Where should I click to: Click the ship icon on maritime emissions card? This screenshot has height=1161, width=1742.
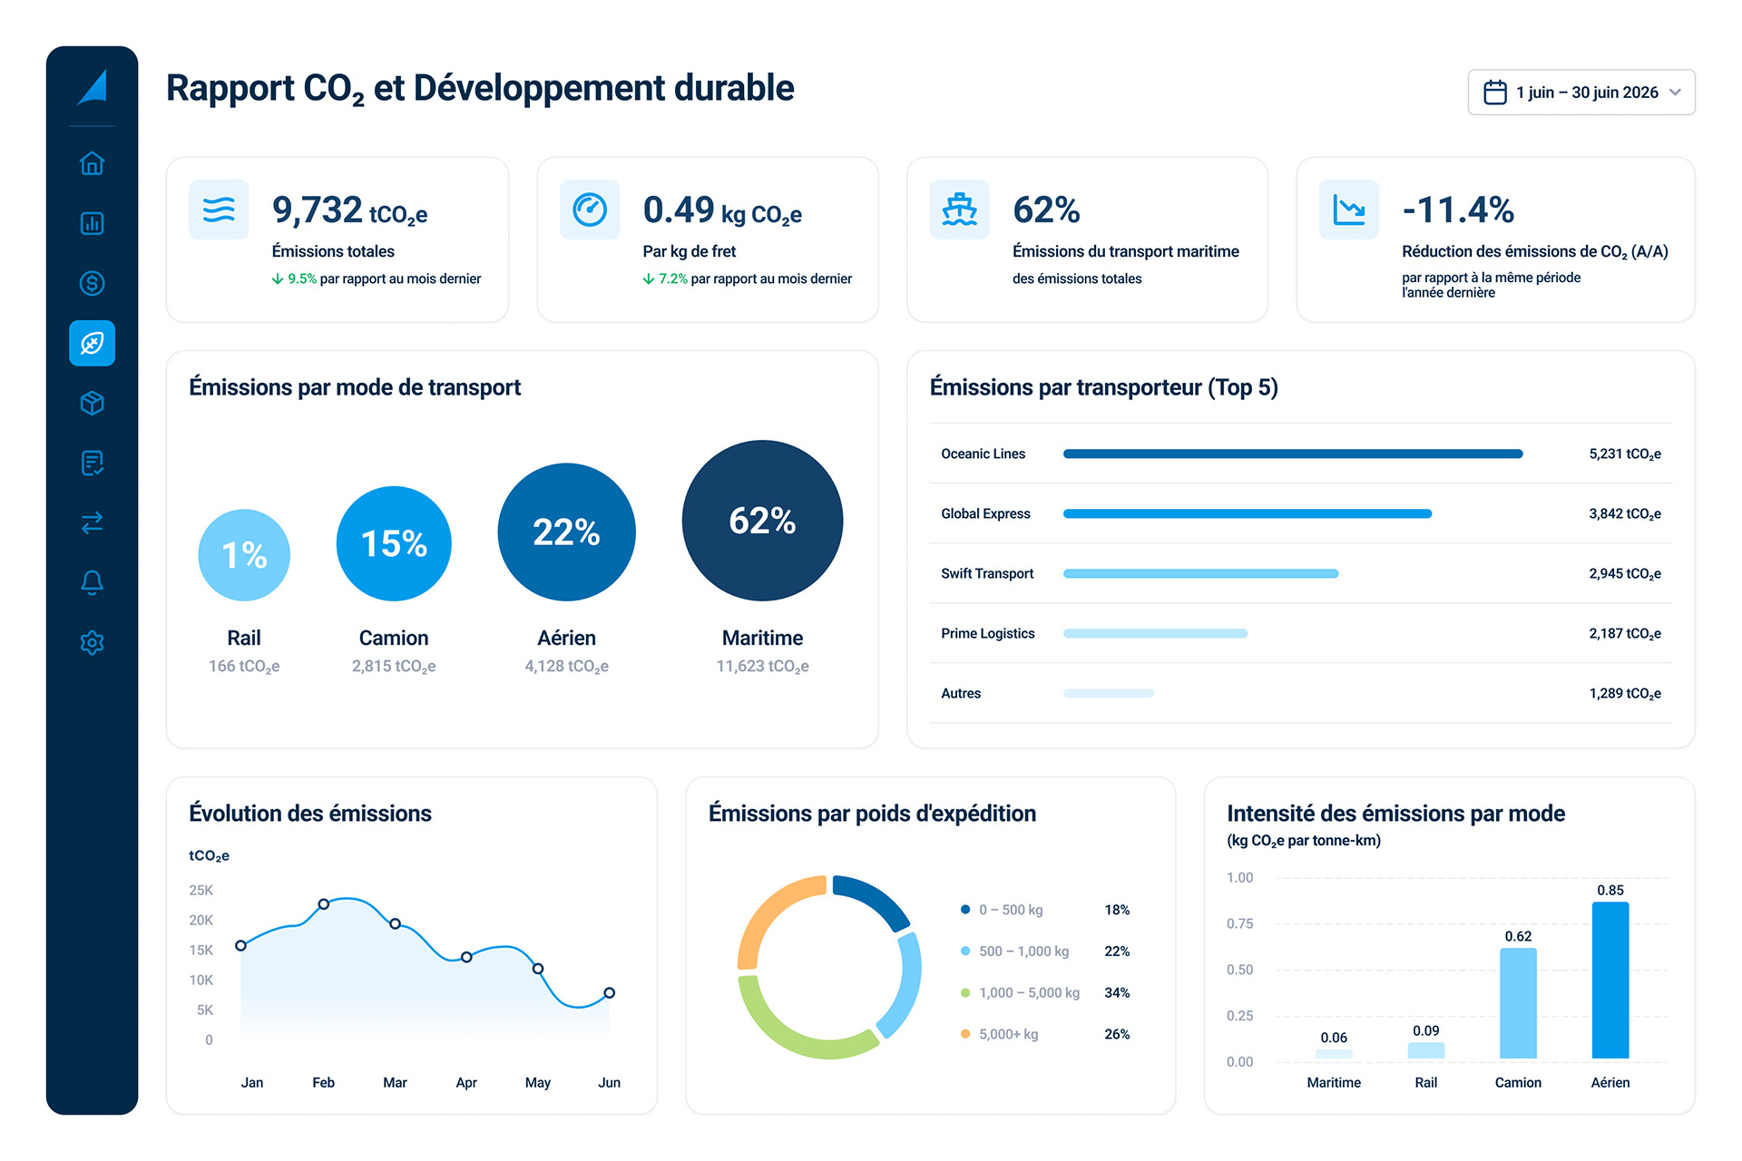pyautogui.click(x=959, y=210)
